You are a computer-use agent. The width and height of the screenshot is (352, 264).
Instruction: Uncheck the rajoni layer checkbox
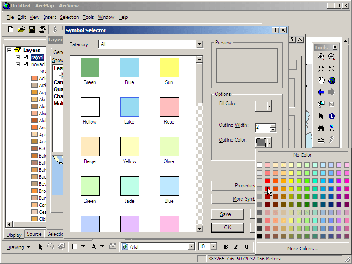coord(25,57)
